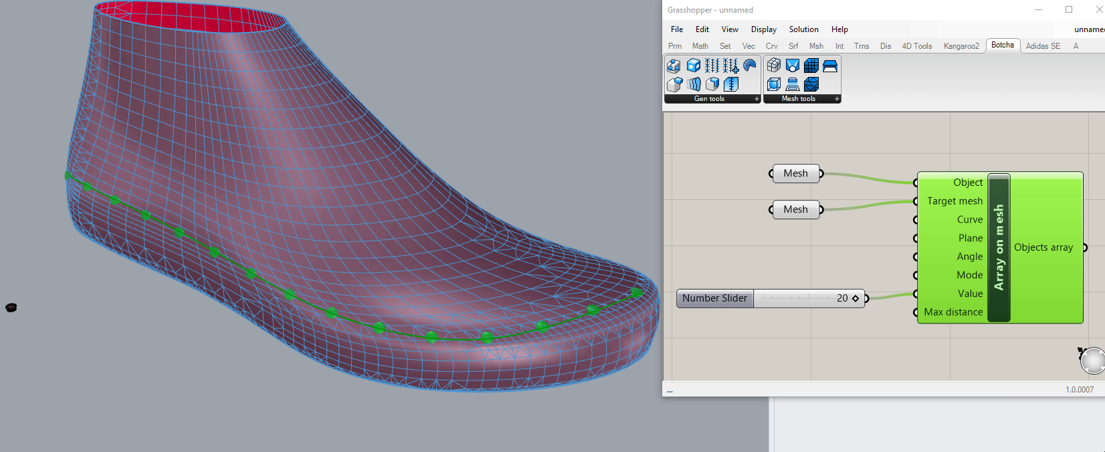Select the Array on mesh component title bar

tap(999, 247)
